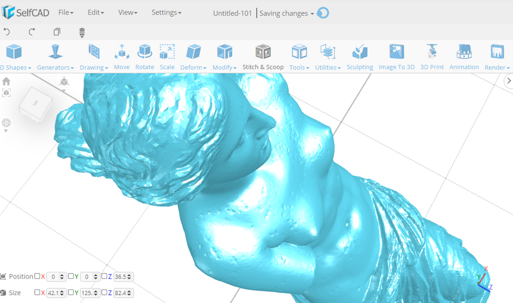Delete object with trash icon
Viewport: 513px width, 303px height.
[x=82, y=32]
